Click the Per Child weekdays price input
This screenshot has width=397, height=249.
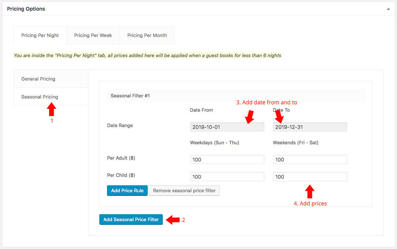(x=227, y=177)
